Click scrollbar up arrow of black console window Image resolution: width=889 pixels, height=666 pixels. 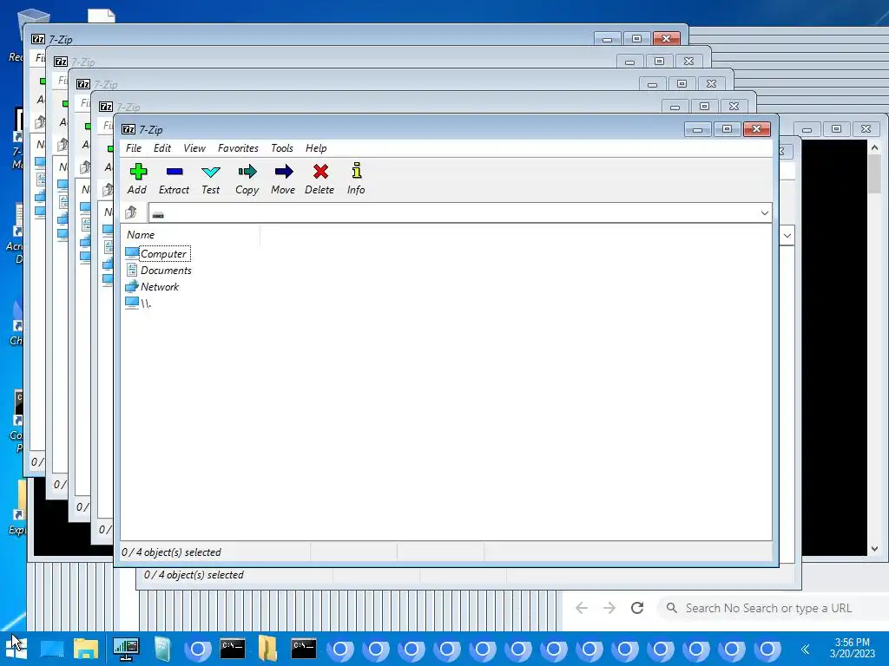click(x=874, y=148)
